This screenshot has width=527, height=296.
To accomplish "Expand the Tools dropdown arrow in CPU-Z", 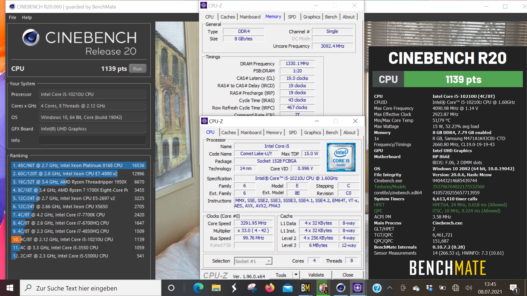I will click(x=296, y=275).
